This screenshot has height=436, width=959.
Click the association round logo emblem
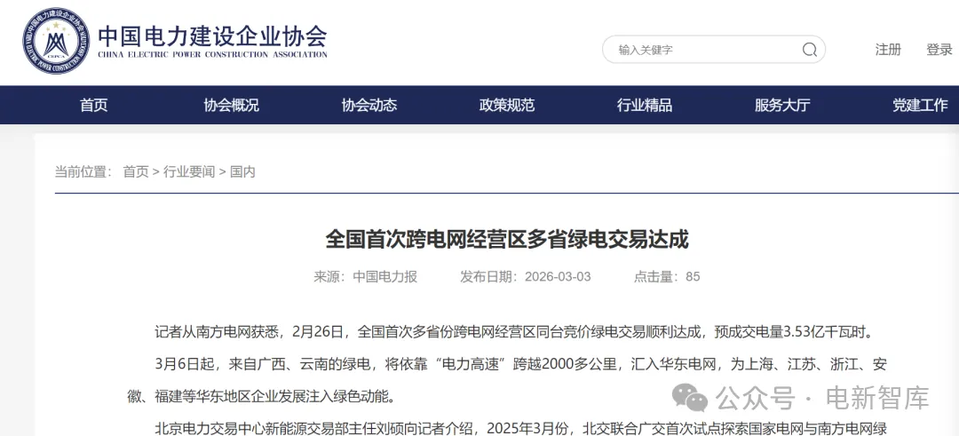(56, 42)
